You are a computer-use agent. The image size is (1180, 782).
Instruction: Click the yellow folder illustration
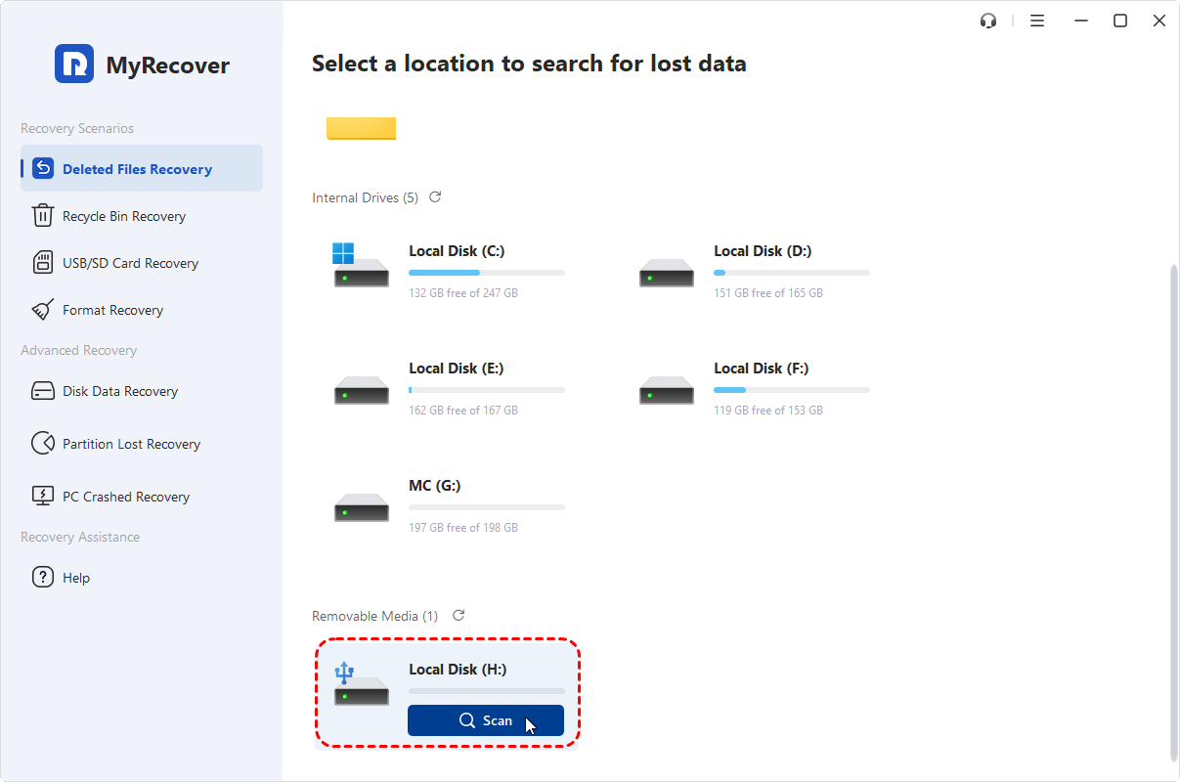(361, 127)
